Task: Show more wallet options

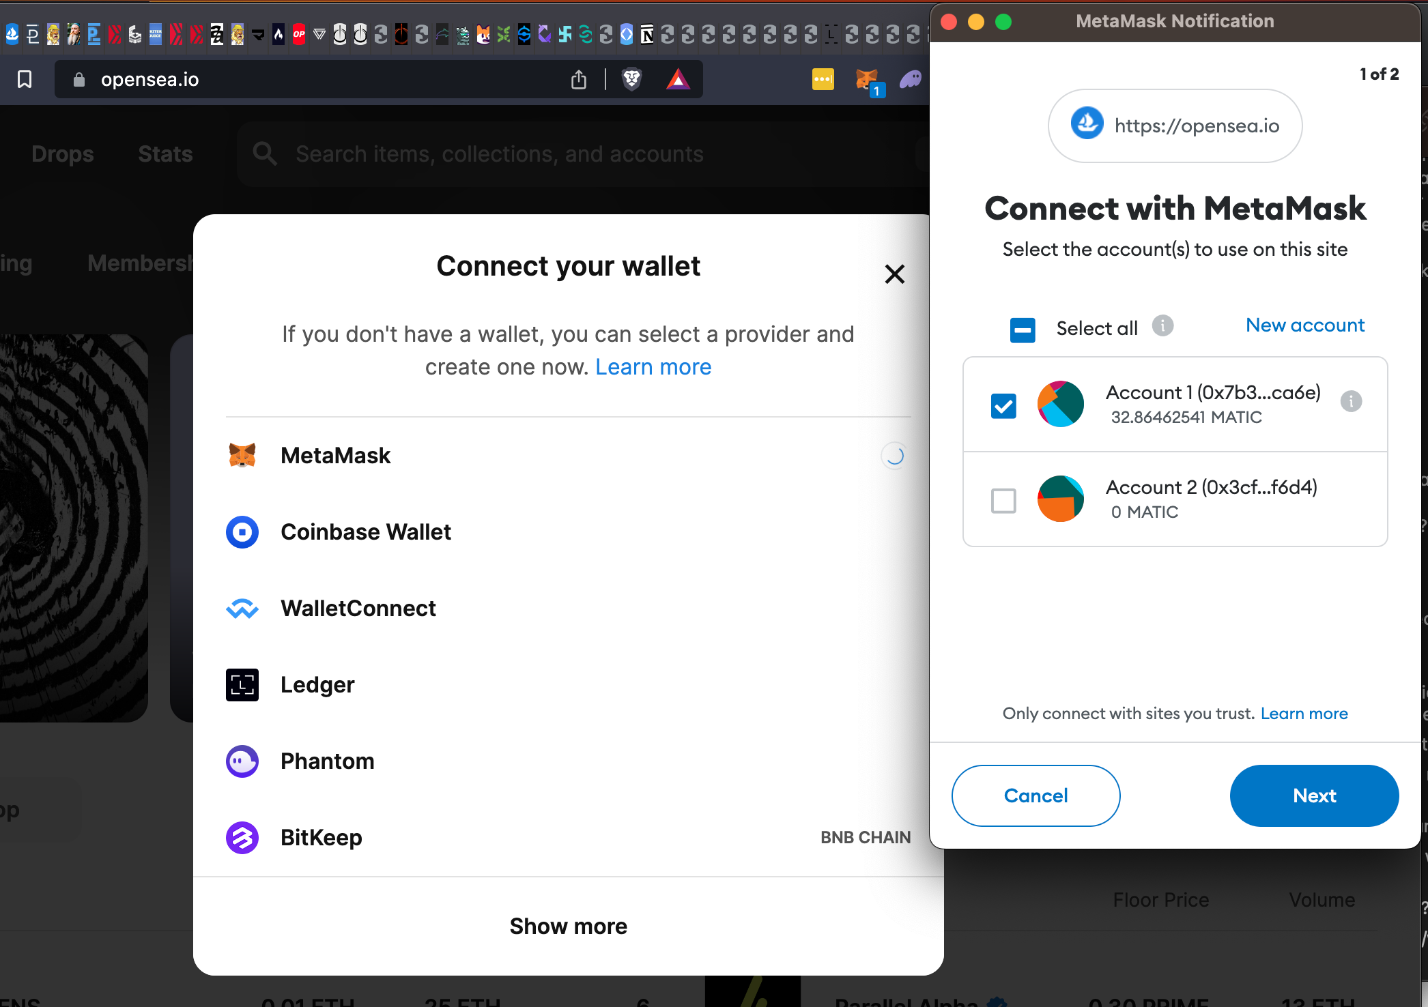Action: [568, 926]
